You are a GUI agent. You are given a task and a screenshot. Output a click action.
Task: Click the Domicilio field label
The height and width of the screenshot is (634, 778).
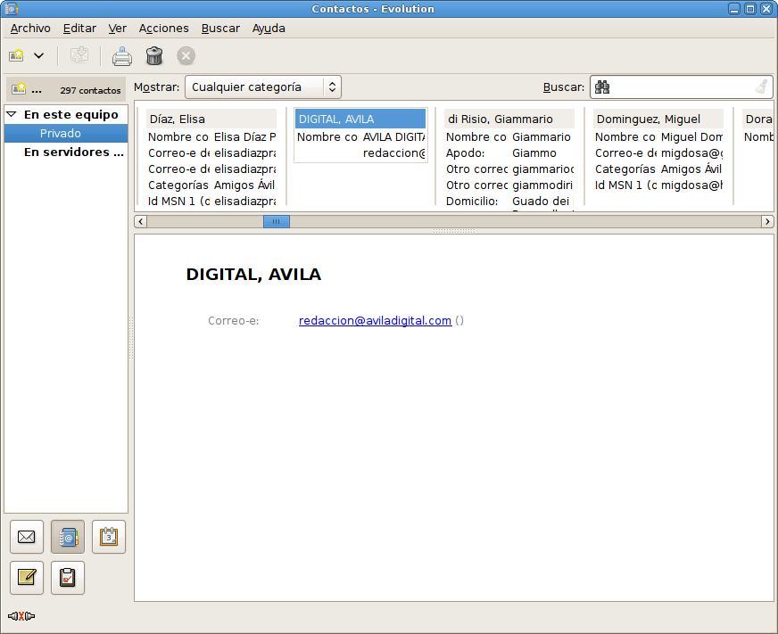[x=472, y=202]
